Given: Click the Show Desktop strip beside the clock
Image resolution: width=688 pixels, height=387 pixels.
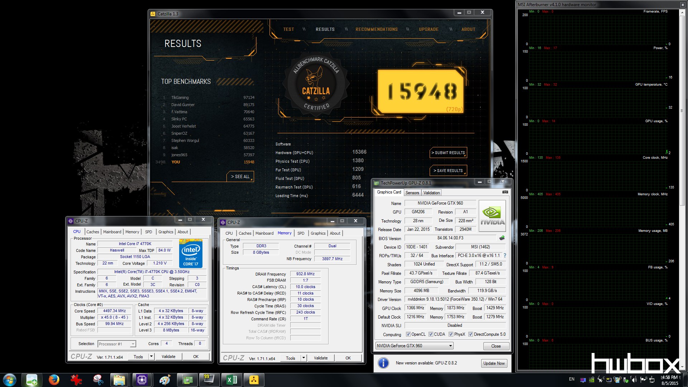Looking at the screenshot, I should point(685,380).
